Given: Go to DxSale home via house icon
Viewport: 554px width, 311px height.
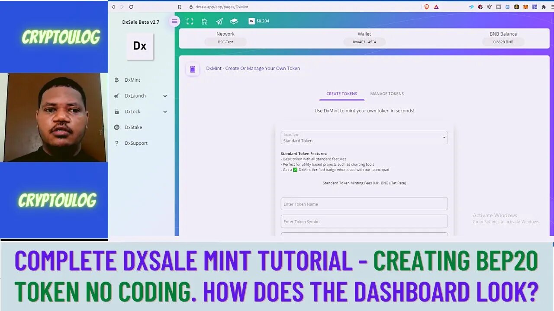Looking at the screenshot, I should pyautogui.click(x=205, y=22).
